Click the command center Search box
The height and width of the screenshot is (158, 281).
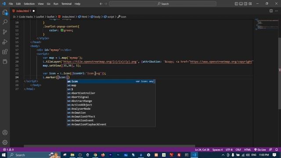tap(162, 4)
